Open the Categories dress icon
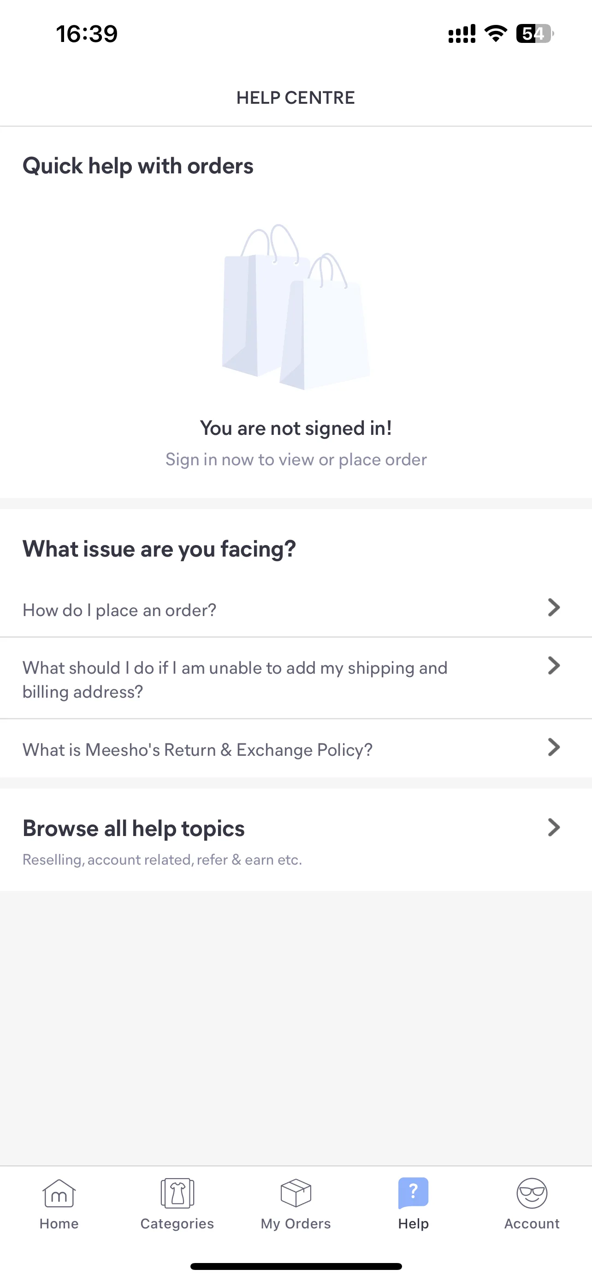This screenshot has width=592, height=1281. click(x=178, y=1193)
